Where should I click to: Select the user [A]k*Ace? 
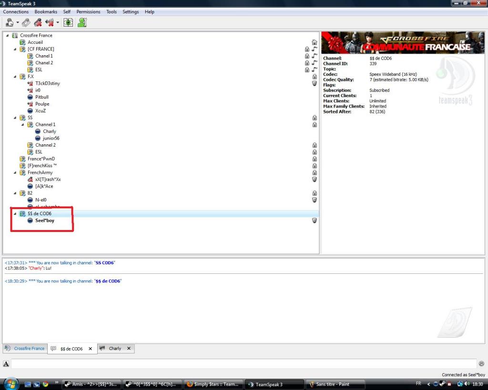pyautogui.click(x=44, y=186)
